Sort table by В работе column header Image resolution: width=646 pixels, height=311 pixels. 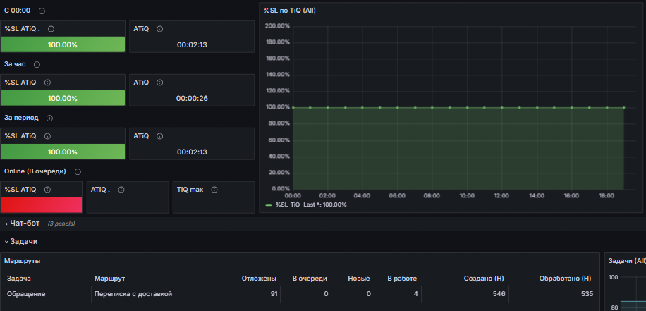pos(402,279)
